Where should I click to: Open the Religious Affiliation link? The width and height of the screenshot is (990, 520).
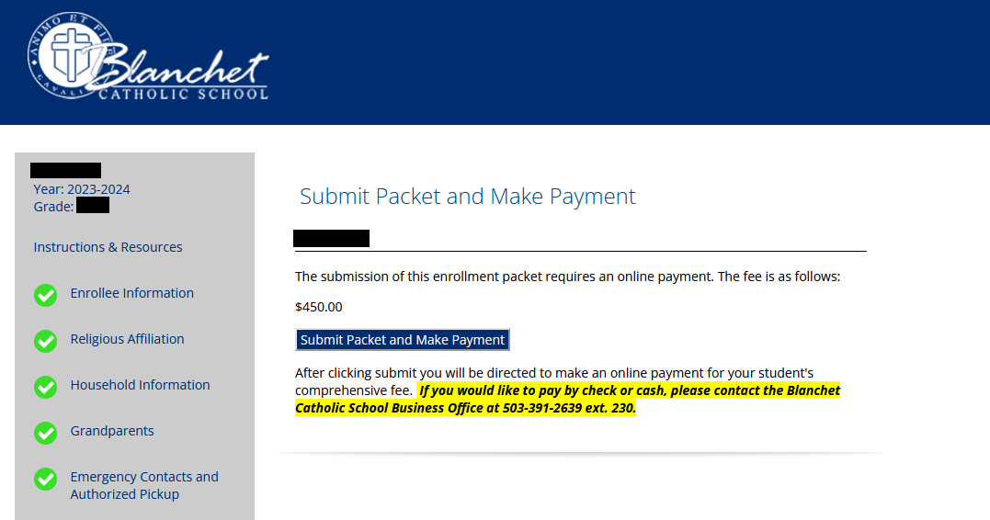pos(127,339)
